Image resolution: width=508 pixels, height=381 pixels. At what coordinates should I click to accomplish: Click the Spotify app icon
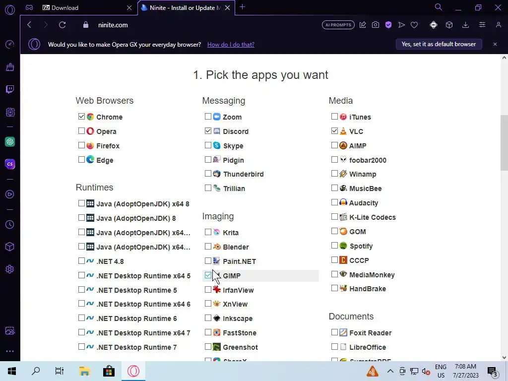click(343, 246)
